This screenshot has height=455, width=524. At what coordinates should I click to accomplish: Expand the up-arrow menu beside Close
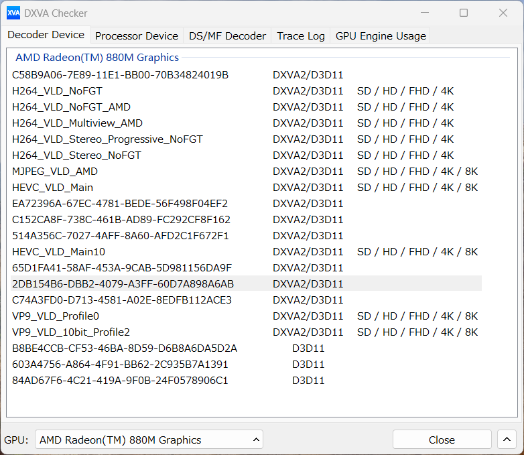[x=507, y=440]
